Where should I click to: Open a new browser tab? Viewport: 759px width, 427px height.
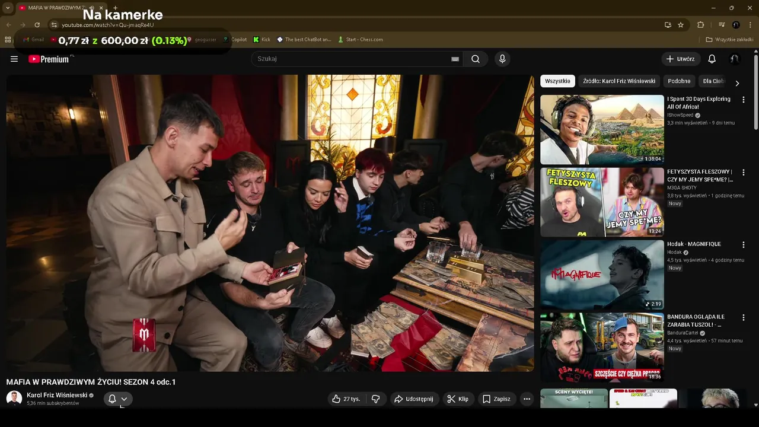(115, 8)
